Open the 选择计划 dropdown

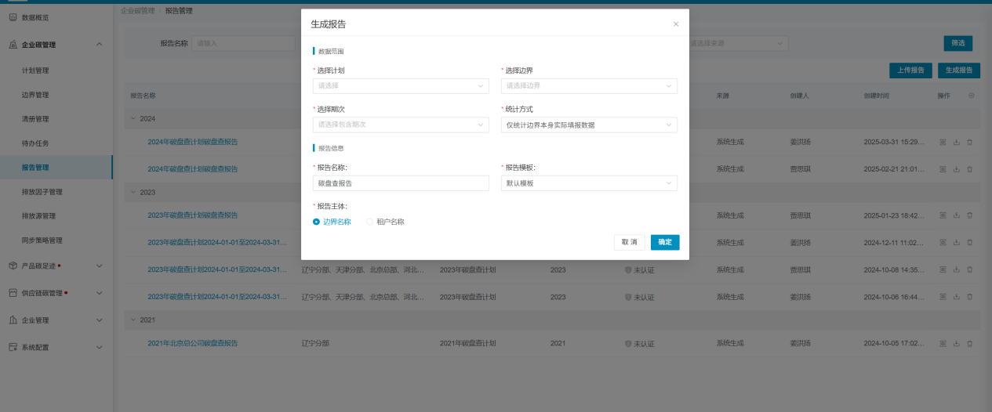click(x=401, y=85)
